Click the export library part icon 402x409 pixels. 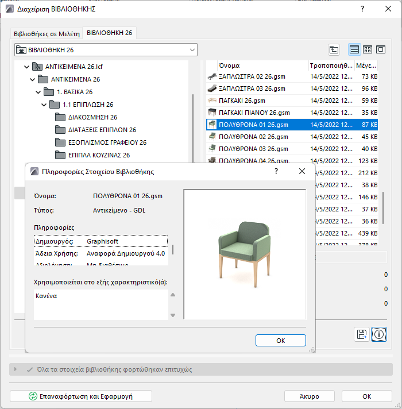362,334
